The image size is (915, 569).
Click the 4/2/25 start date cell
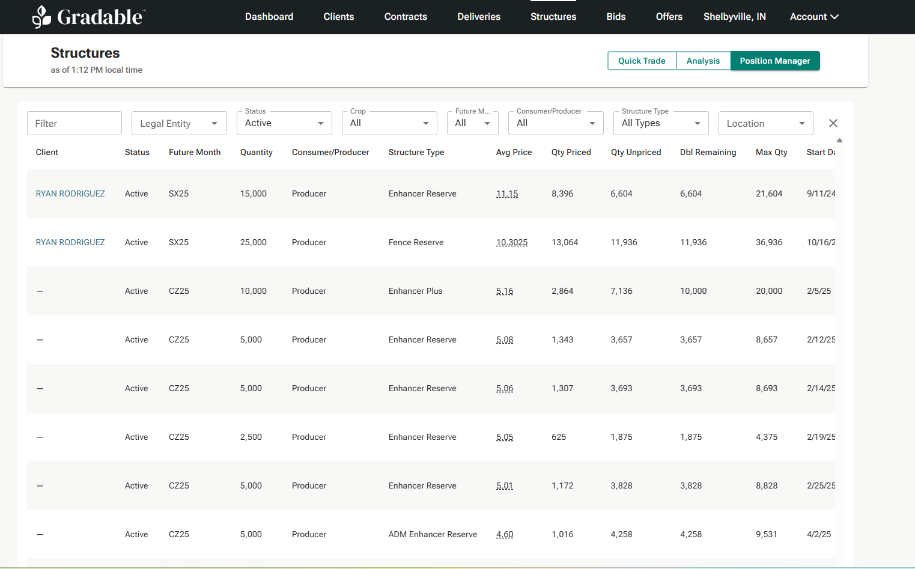point(819,534)
